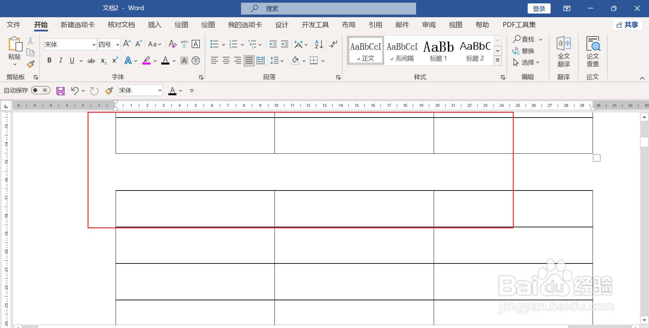649x328 pixels.
Task: Cut selection with the scissors icon
Action: pos(30,41)
